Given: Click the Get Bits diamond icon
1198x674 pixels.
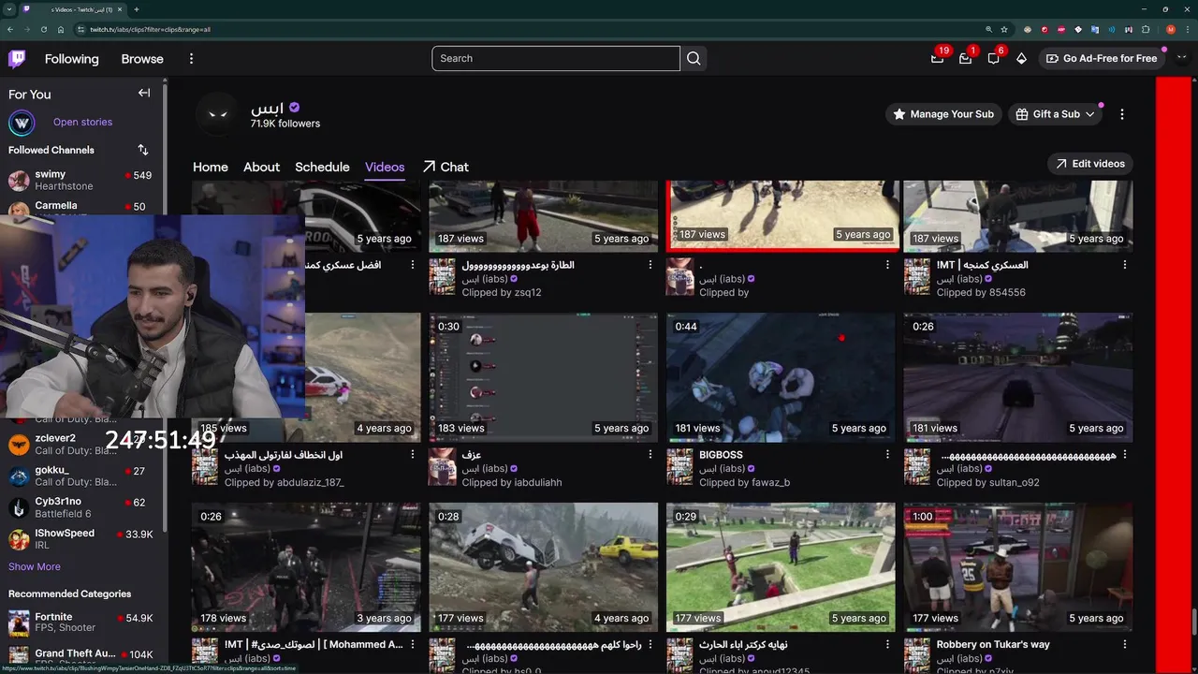Looking at the screenshot, I should (1021, 58).
